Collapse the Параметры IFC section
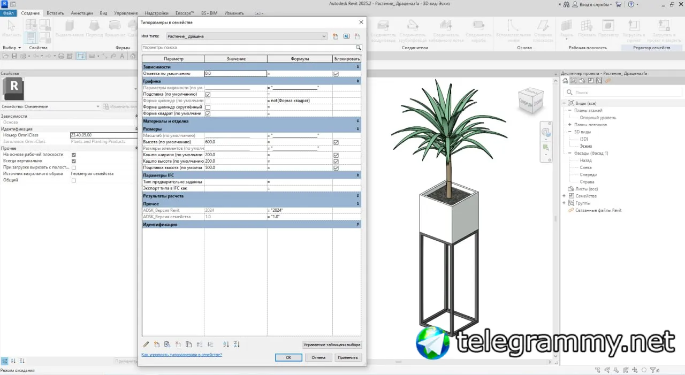The image size is (685, 375). pos(358,175)
